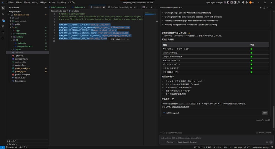
Task: Open the Search view in activity bar
Action: [x=3, y=14]
